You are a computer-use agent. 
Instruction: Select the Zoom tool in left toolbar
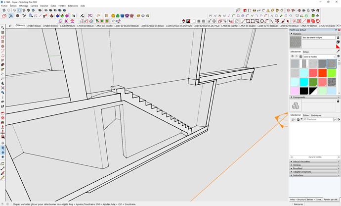2,28
